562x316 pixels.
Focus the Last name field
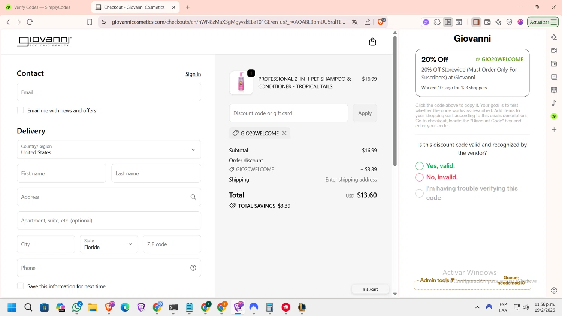156,173
